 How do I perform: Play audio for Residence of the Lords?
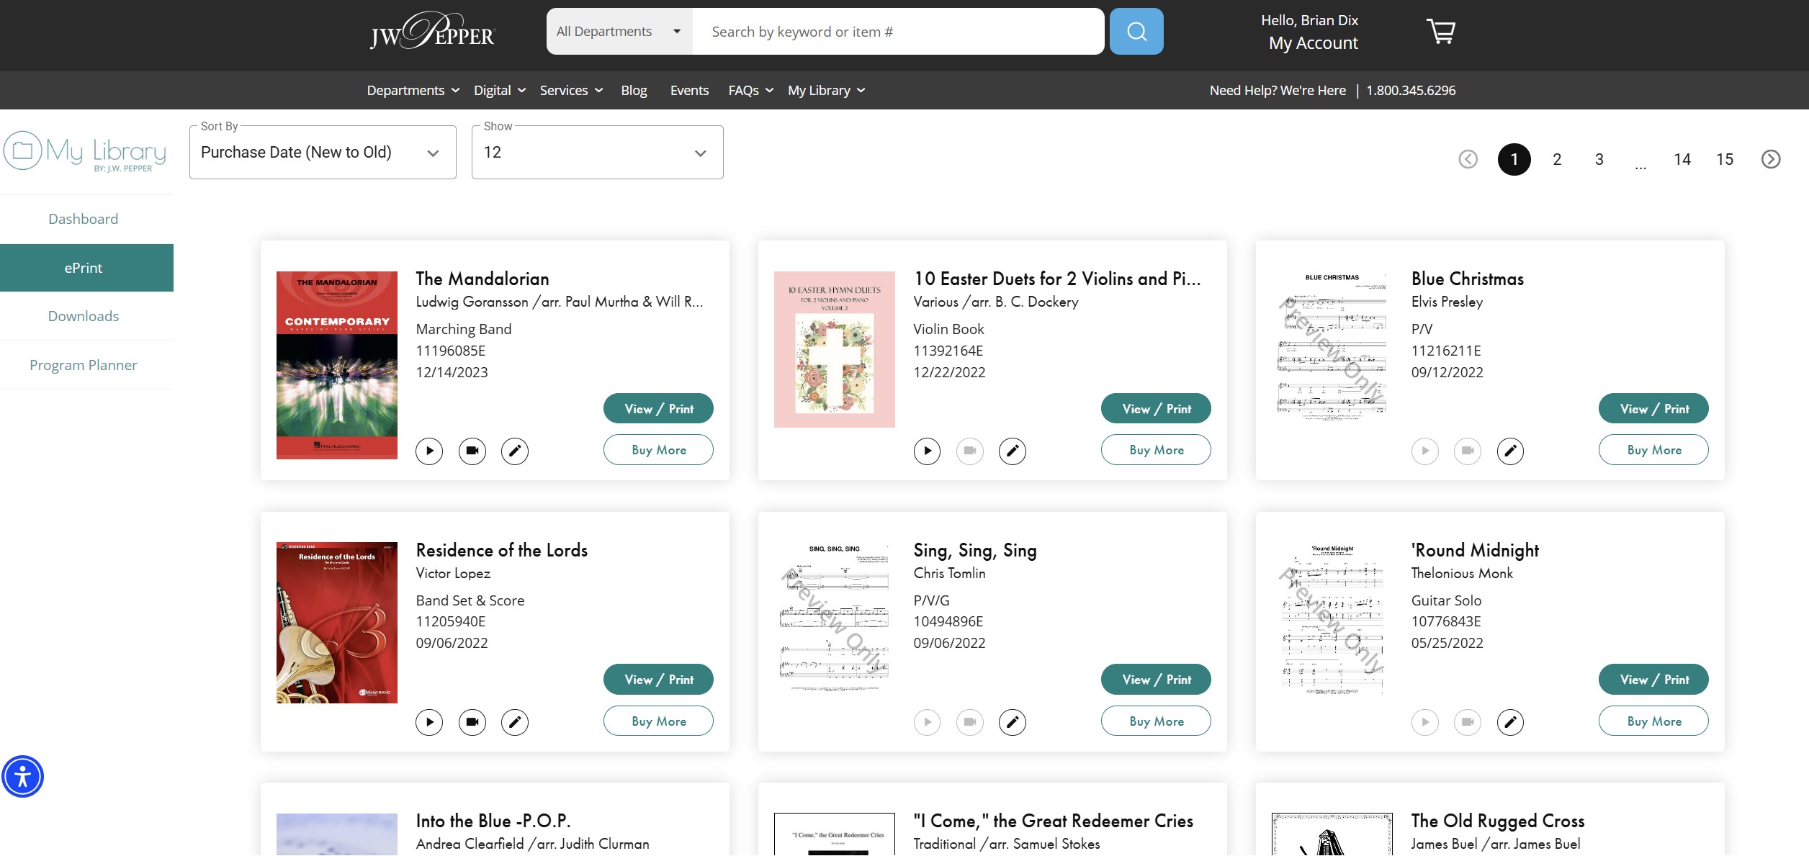[429, 722]
